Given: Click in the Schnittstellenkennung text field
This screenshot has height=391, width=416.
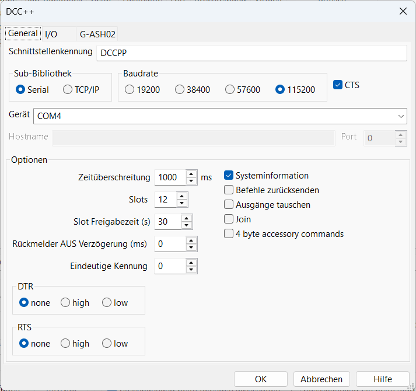Looking at the screenshot, I should click(x=251, y=53).
